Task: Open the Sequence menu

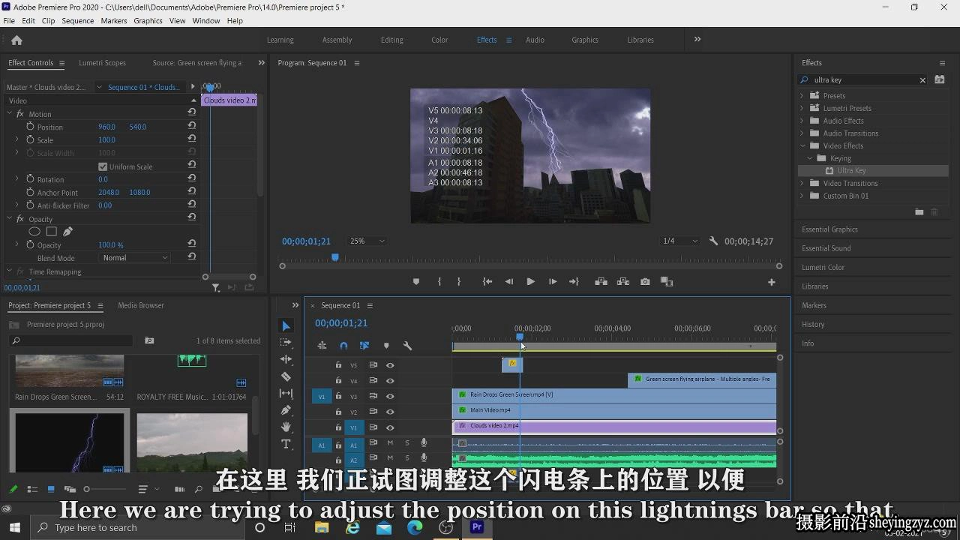Action: coord(77,21)
